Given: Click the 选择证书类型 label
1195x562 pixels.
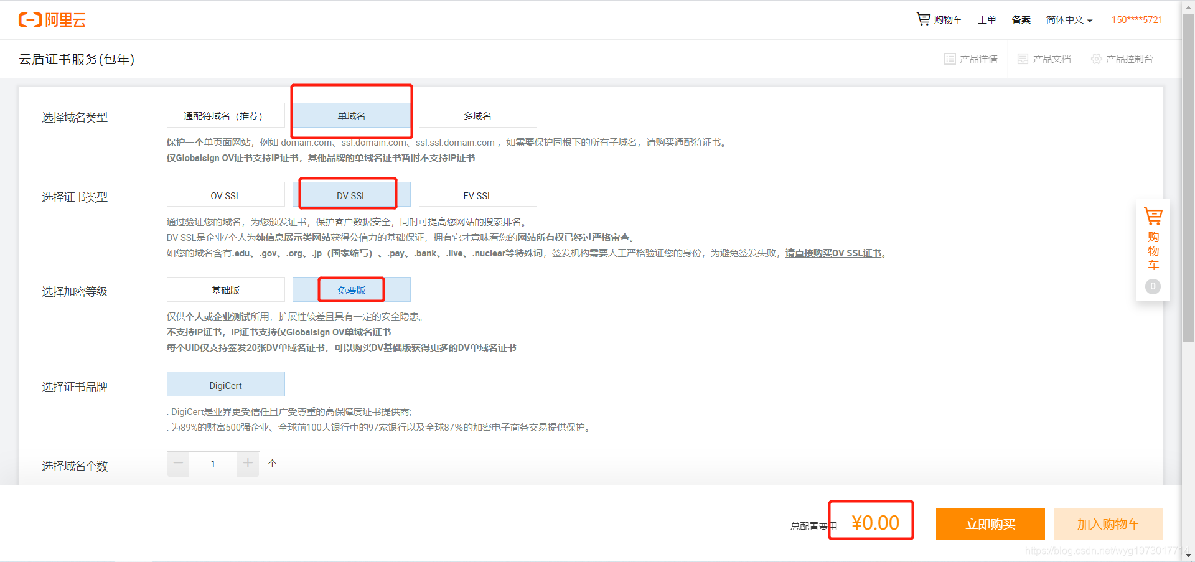Looking at the screenshot, I should 75,197.
